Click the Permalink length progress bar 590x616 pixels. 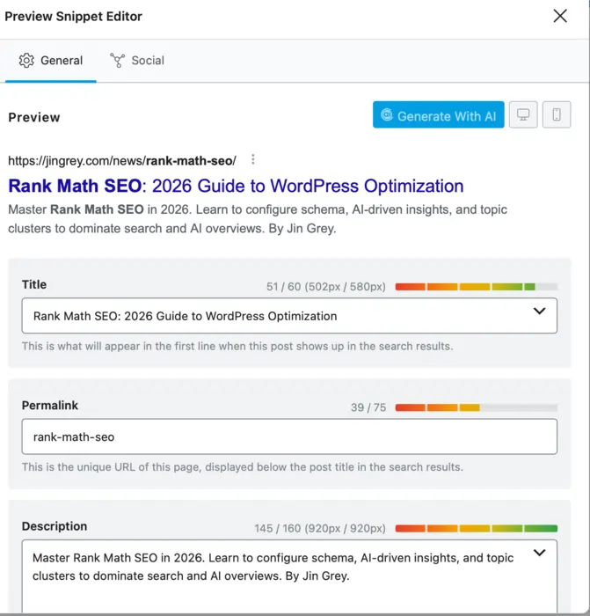[x=476, y=407]
